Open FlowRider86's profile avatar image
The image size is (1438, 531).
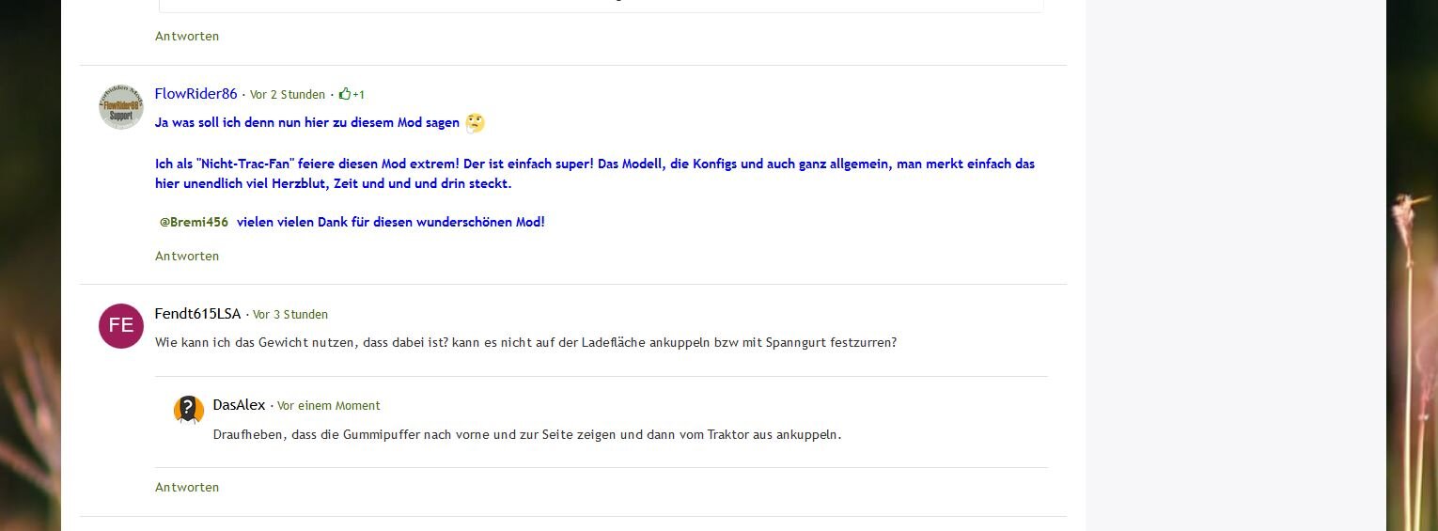tap(120, 107)
